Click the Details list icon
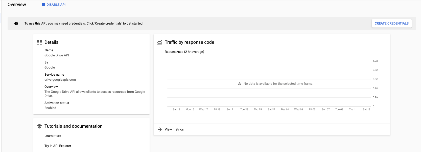This screenshot has width=421, height=152. pyautogui.click(x=39, y=42)
